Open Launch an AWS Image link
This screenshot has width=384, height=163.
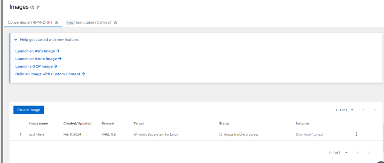37,51
